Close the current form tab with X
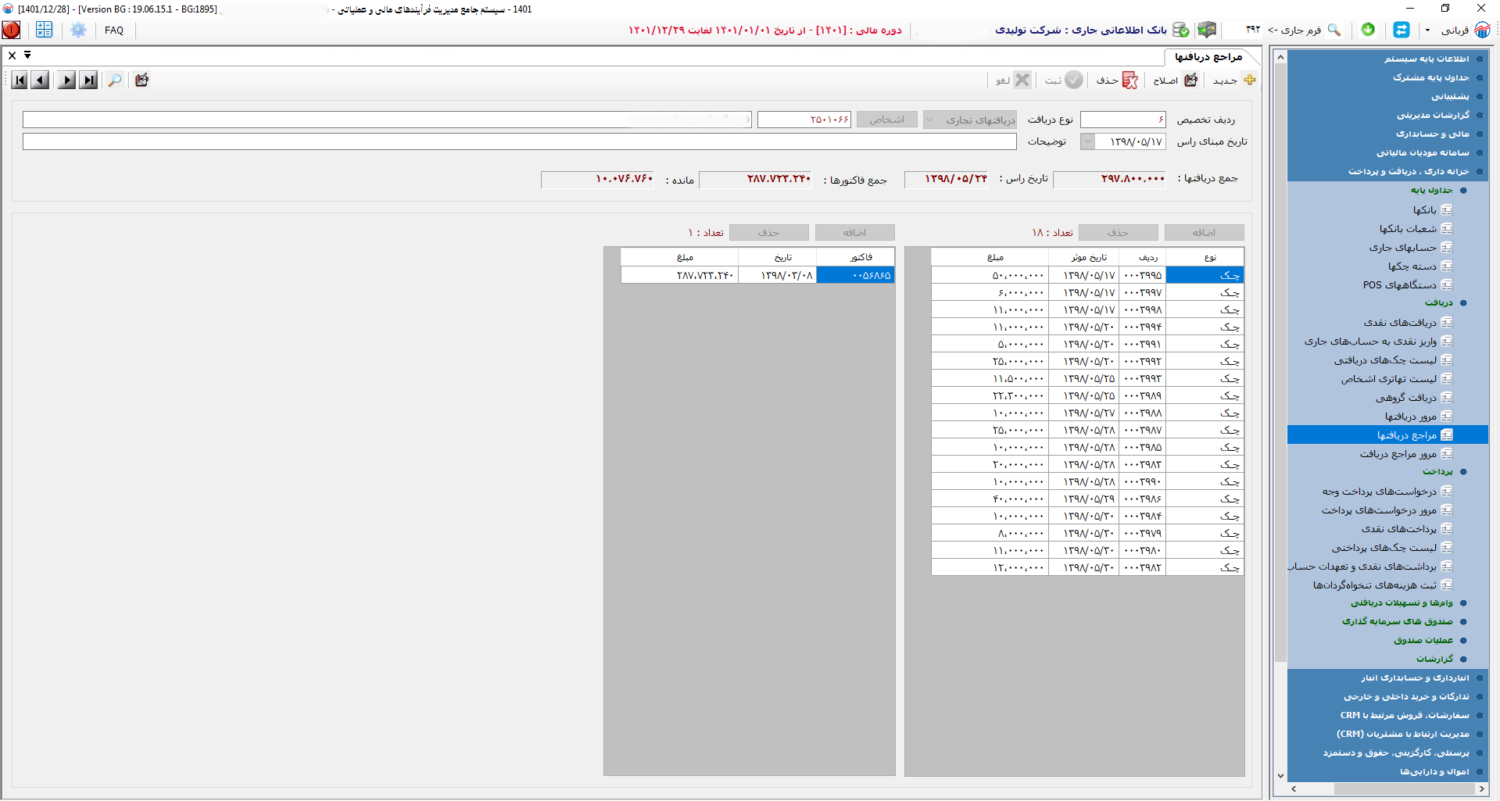 (x=12, y=55)
